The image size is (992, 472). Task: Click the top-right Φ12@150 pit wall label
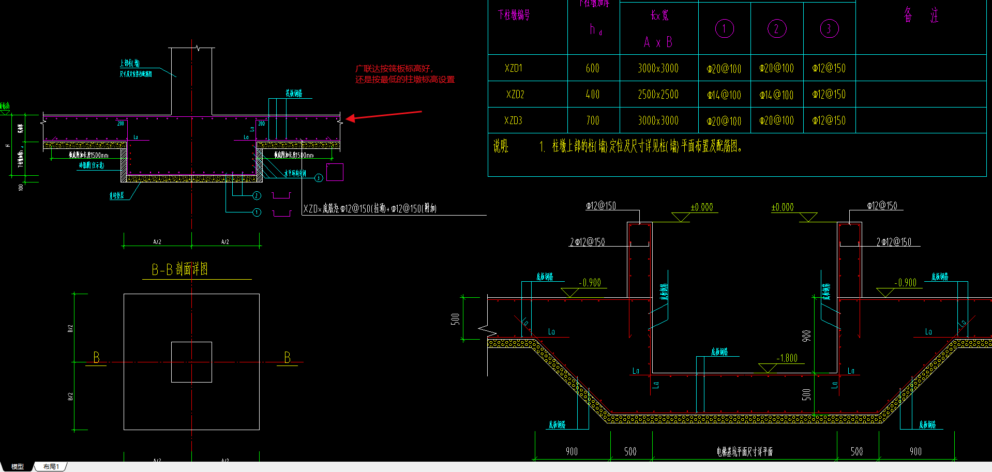(x=883, y=206)
